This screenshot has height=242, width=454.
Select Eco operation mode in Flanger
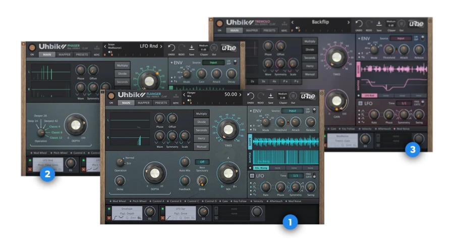point(129,163)
